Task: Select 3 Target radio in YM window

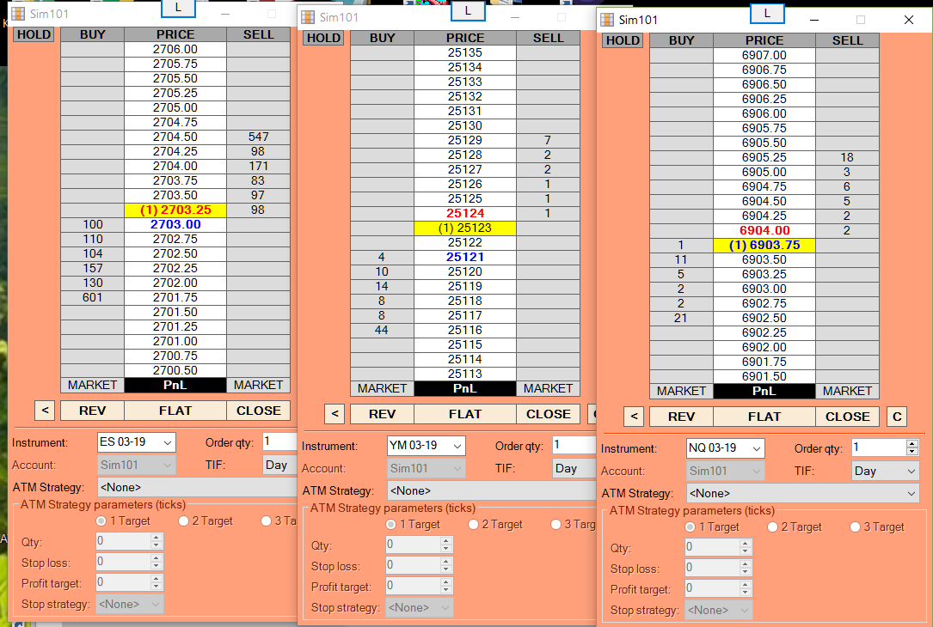Action: pos(556,524)
